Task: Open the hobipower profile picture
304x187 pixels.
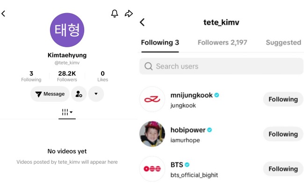Action: 152,134
